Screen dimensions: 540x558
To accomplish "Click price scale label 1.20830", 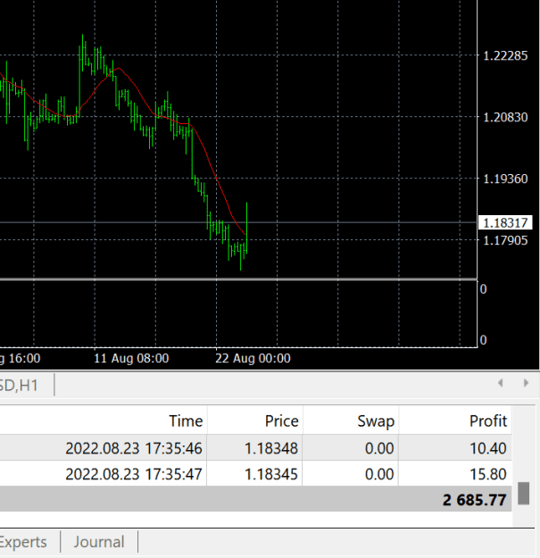I will tap(505, 117).
